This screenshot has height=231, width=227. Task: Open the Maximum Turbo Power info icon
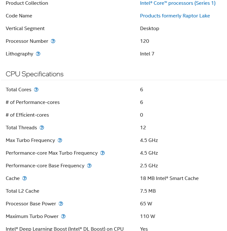click(x=63, y=216)
